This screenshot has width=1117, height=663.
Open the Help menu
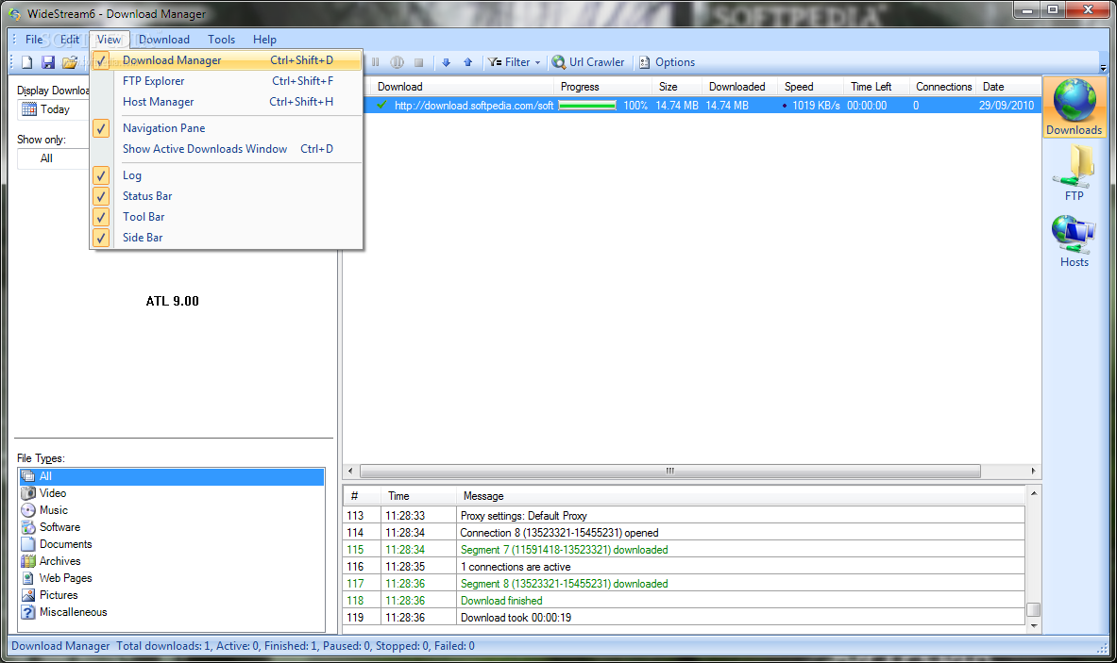click(264, 40)
